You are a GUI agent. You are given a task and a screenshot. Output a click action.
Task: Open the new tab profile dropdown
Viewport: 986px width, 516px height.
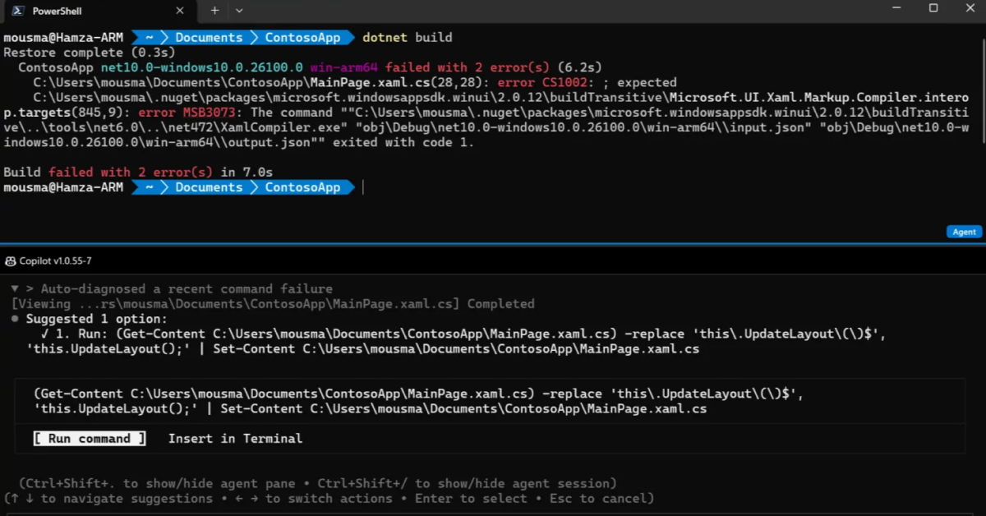(239, 11)
